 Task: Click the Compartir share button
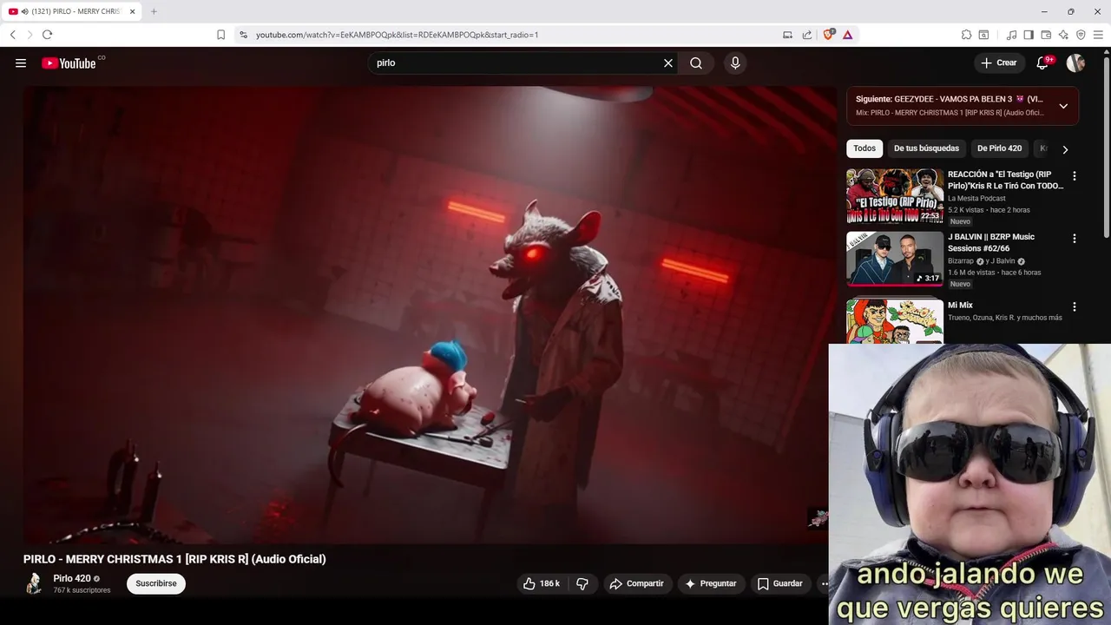637,583
